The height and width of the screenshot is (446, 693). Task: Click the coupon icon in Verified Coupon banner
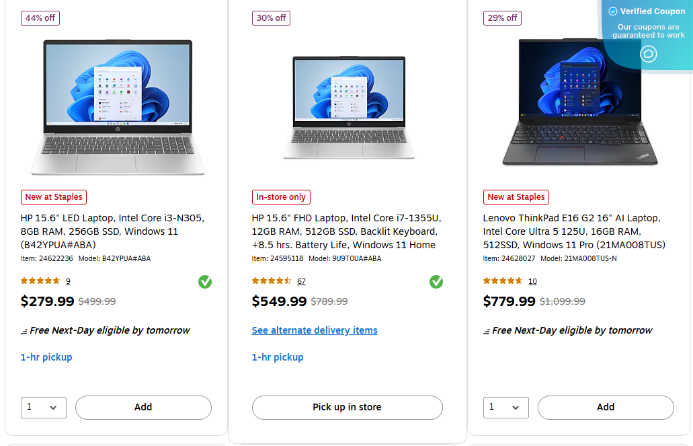tap(647, 54)
